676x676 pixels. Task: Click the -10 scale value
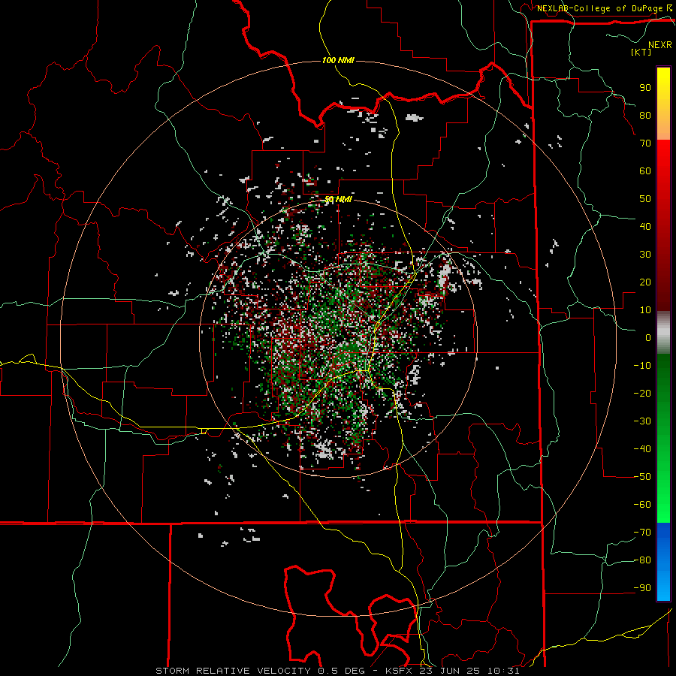pos(642,366)
